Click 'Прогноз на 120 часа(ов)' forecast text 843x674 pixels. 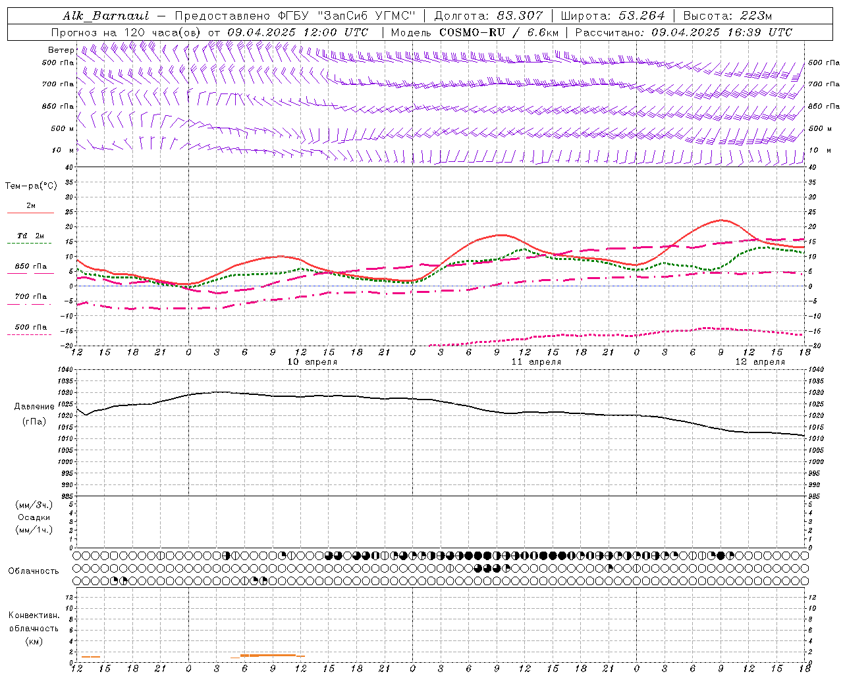pyautogui.click(x=126, y=32)
